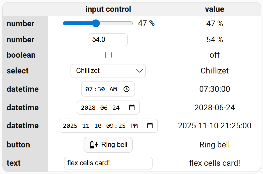Viewport: 263px width, 174px height.
Task: Open the Chillizet select dropdown
Action: 108,71
